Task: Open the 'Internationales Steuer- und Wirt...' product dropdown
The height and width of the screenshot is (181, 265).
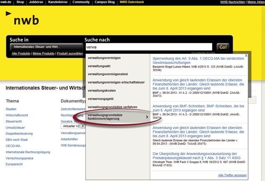Action: (x=46, y=47)
